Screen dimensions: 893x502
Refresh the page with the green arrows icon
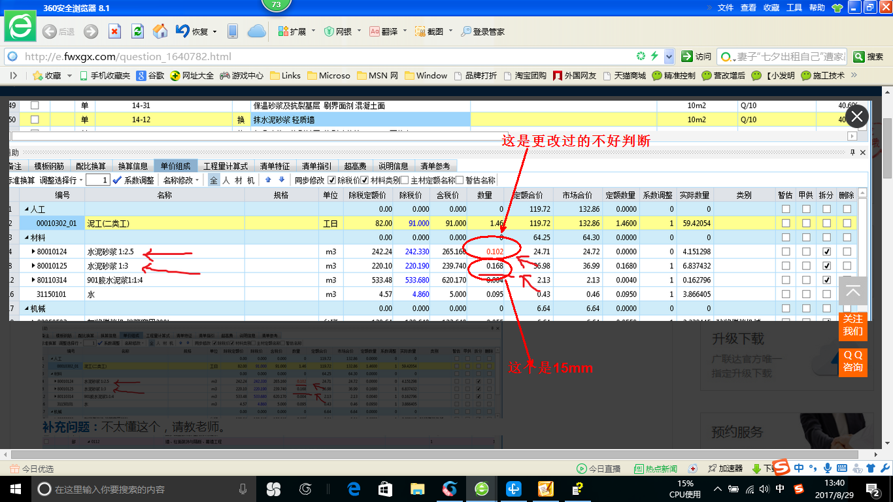point(137,31)
